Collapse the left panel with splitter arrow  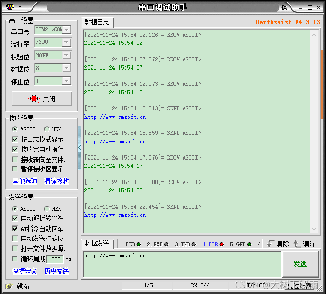coord(79,148)
